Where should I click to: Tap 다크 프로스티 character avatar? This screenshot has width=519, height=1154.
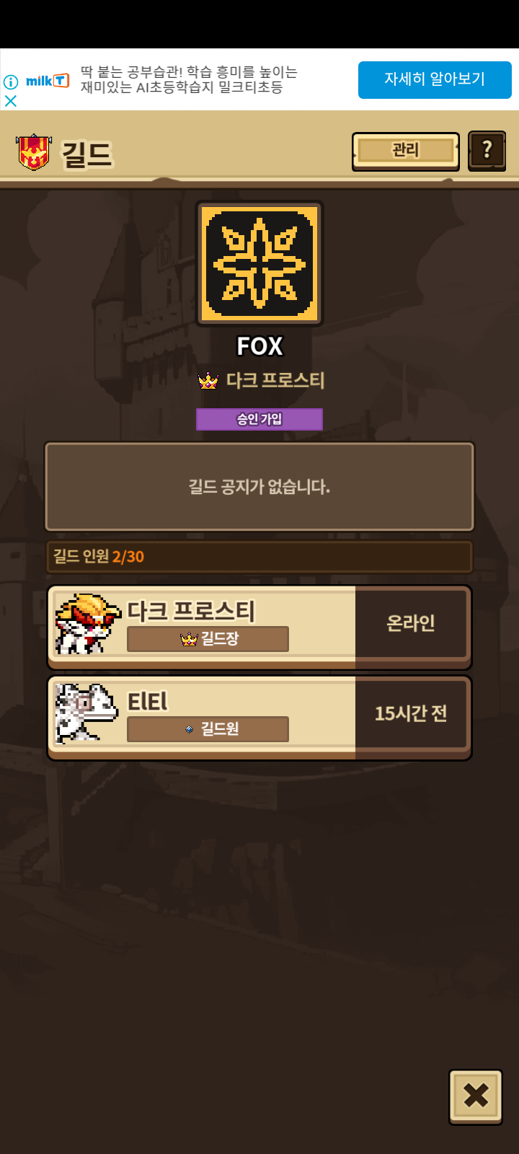click(x=87, y=625)
